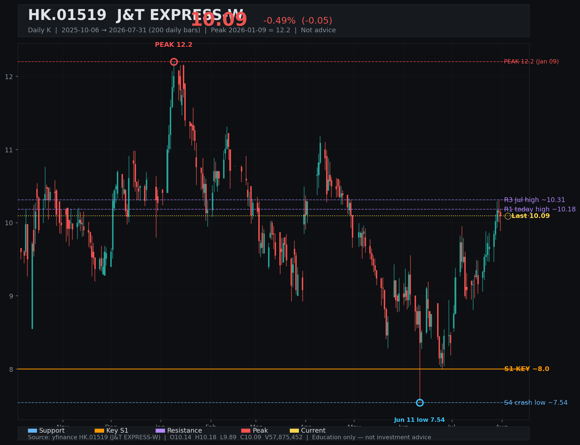Click the "PEAK 12.2 (Jan 09)" line label

point(531,62)
